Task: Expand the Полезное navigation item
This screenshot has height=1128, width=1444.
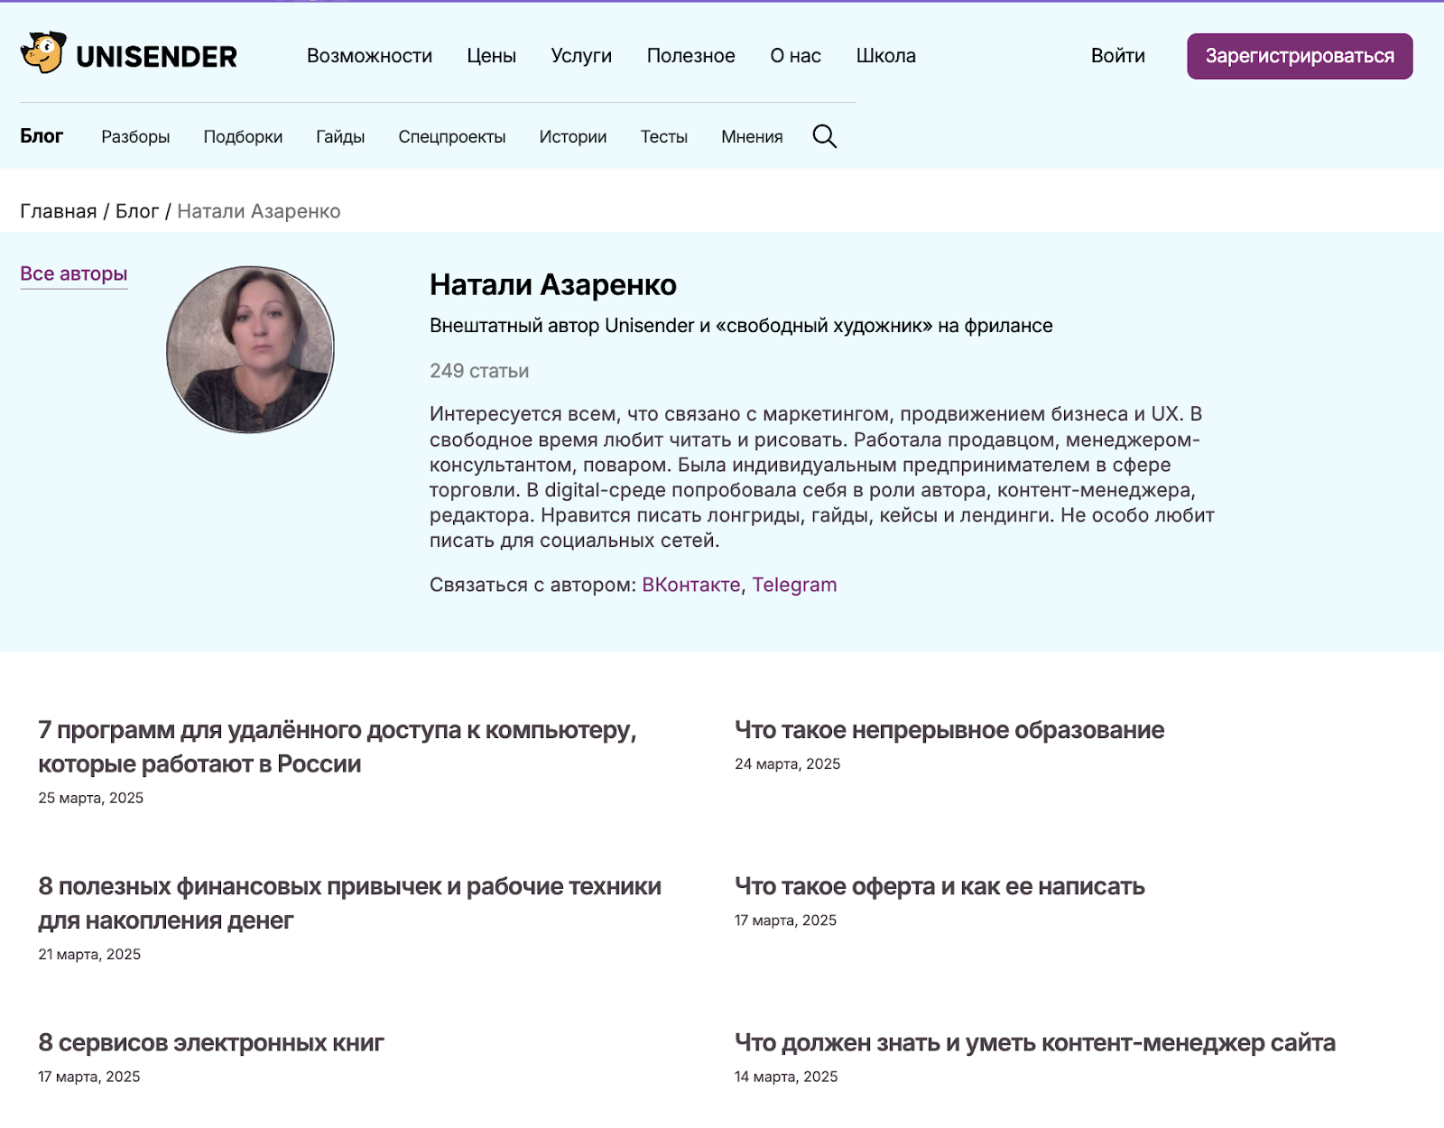Action: (x=690, y=56)
